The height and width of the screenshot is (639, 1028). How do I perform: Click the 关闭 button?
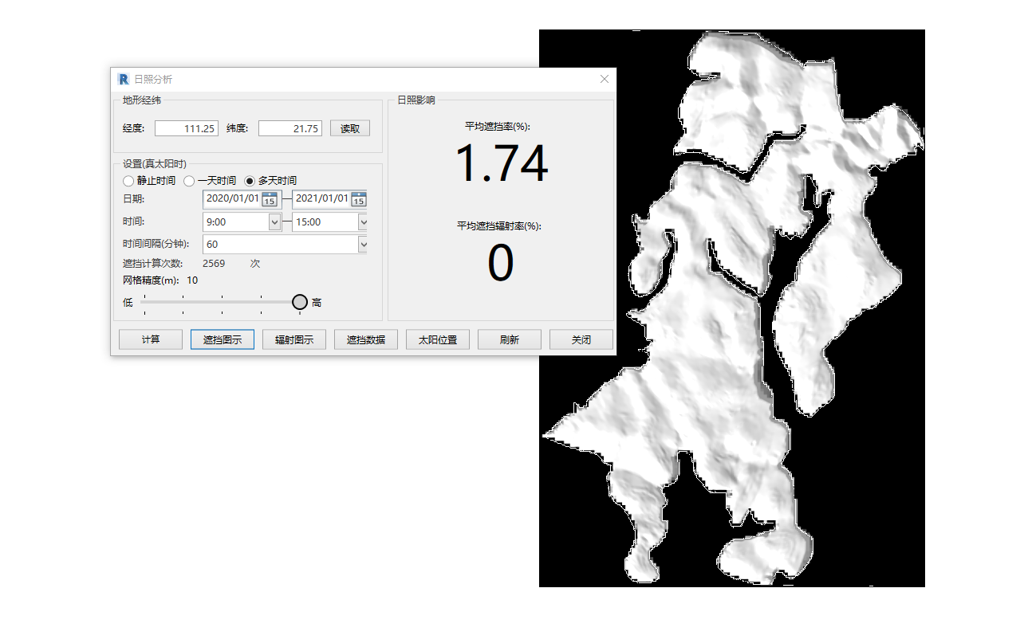tap(581, 339)
